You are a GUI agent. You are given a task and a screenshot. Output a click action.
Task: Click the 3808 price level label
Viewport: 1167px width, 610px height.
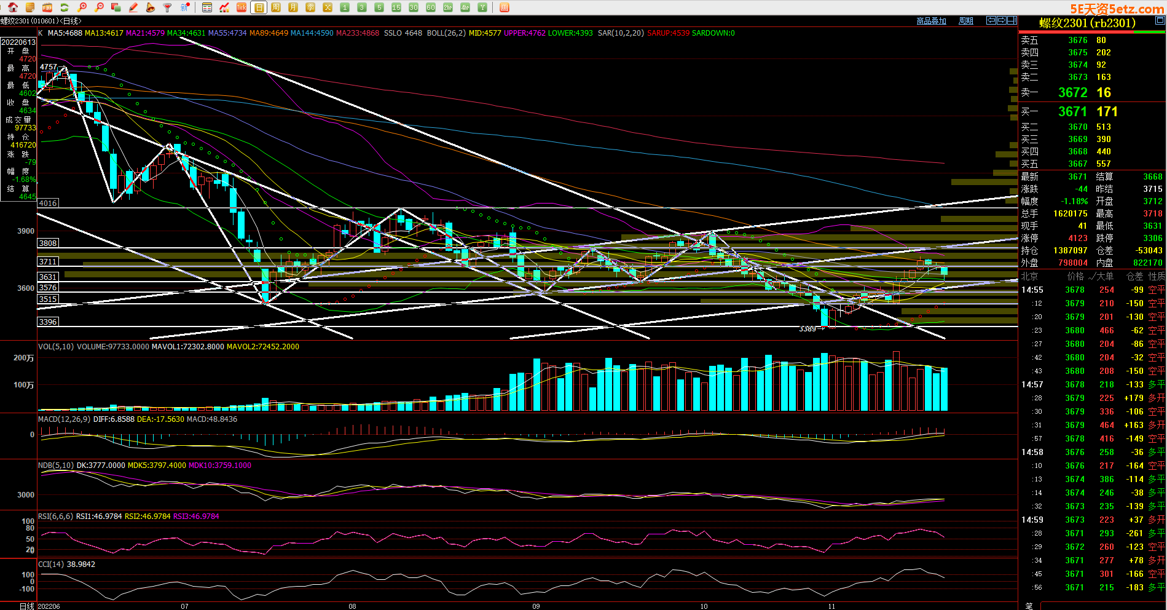48,243
